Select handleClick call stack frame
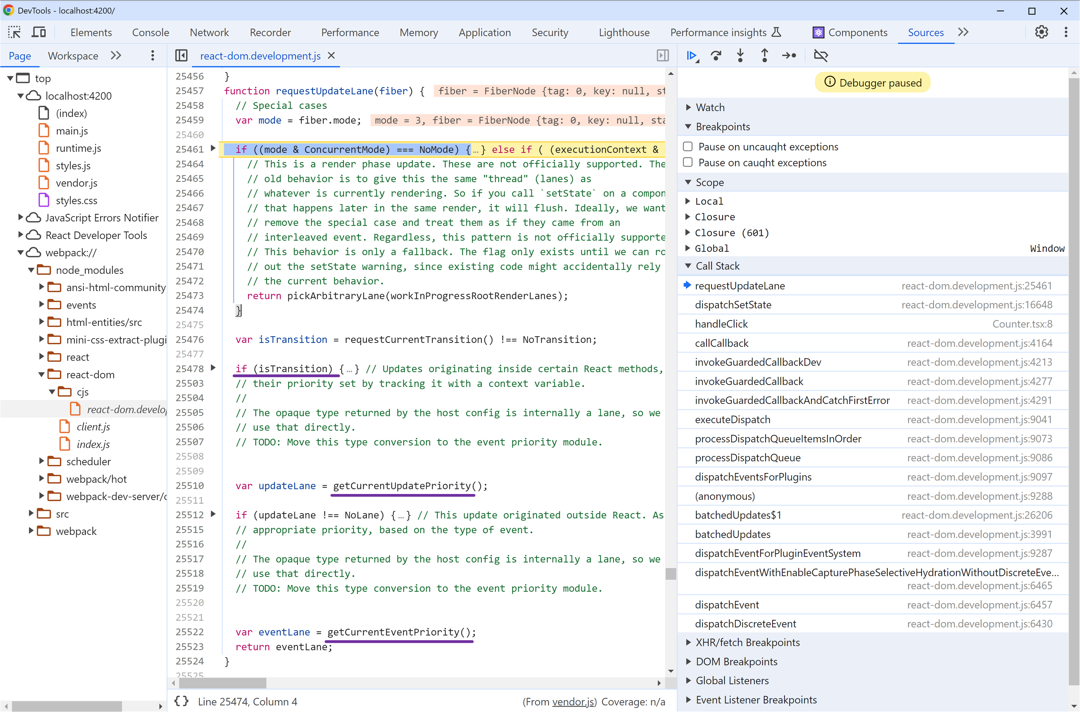The height and width of the screenshot is (712, 1080). click(721, 324)
